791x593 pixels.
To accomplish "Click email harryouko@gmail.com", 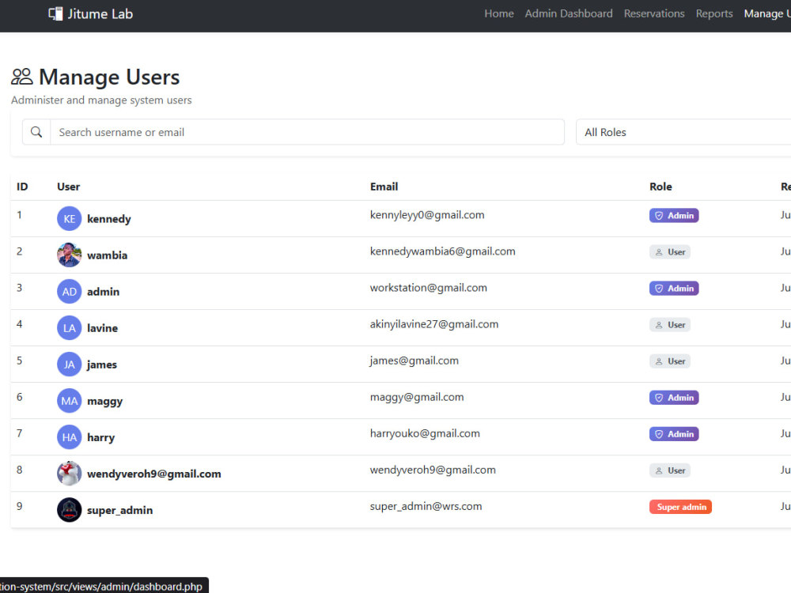I will [x=426, y=433].
